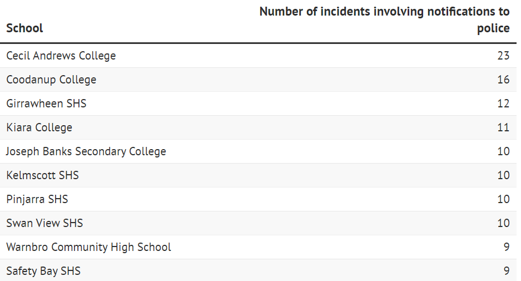Select the incident count for Safety Bay SHS
Screen dimensions: 521x281
click(x=506, y=271)
